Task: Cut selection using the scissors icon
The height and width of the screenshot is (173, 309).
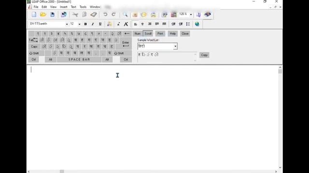Action: click(x=75, y=14)
